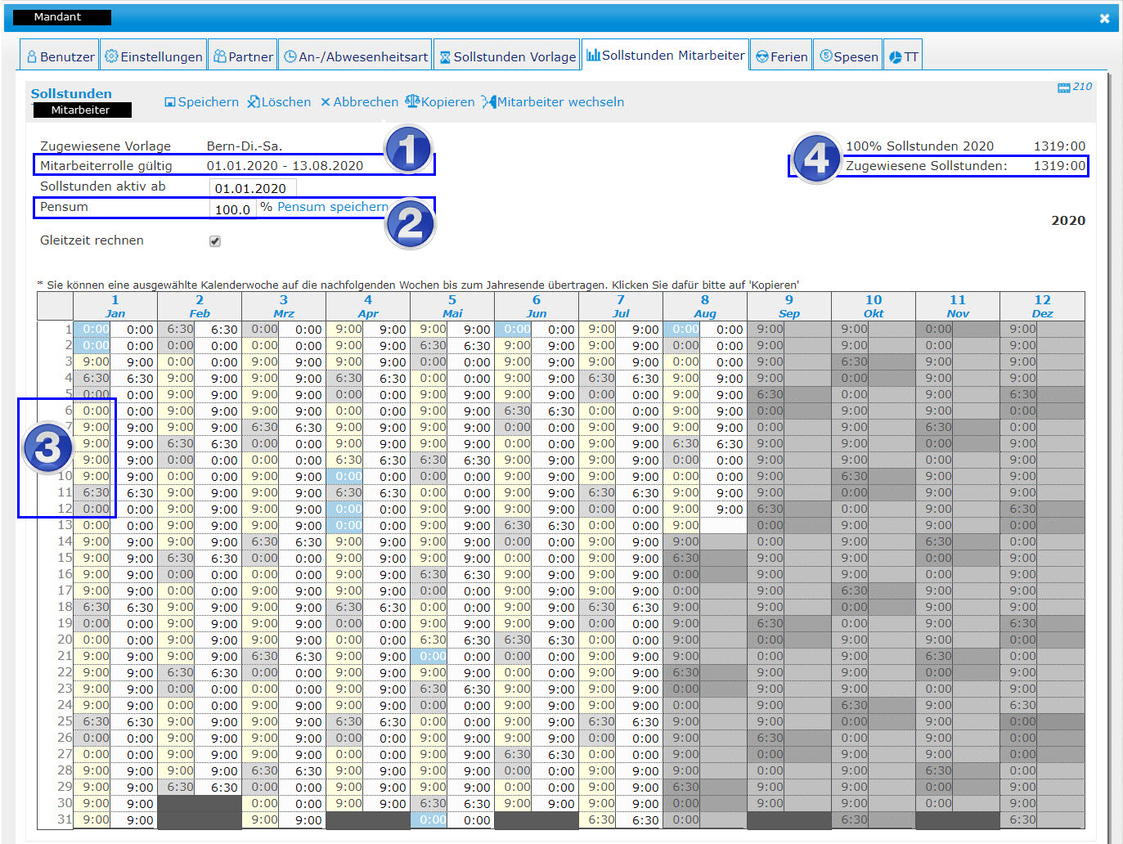
Task: Edit the Pensum percentage field
Action: tap(233, 209)
